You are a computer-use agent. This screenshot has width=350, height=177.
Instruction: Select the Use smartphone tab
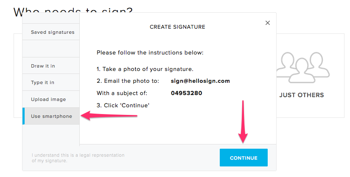click(51, 116)
